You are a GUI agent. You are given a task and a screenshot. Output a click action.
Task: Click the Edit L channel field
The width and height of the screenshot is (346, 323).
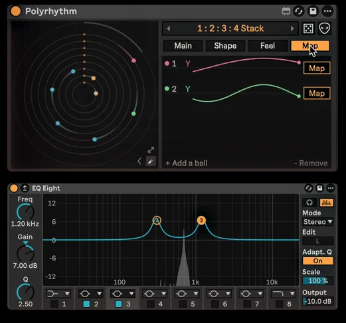pos(318,241)
